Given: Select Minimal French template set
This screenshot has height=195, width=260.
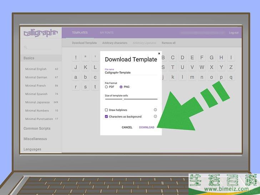Looking at the screenshot, I should 41,86.
